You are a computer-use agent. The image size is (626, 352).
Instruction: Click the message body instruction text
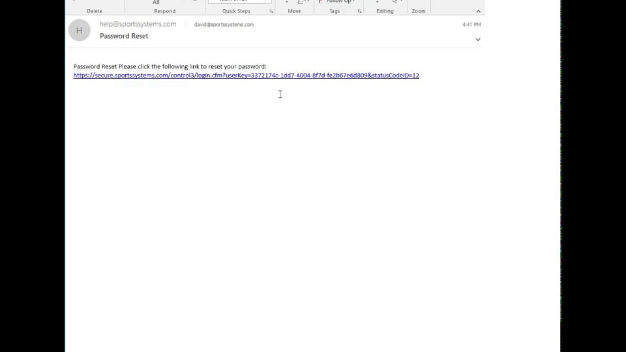click(x=170, y=66)
